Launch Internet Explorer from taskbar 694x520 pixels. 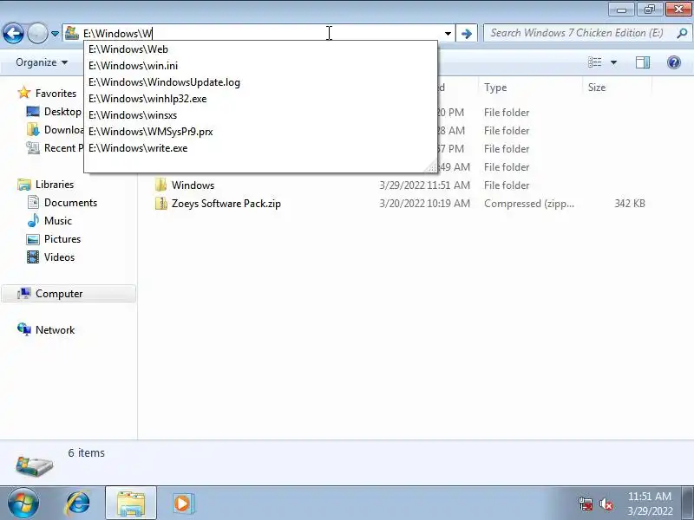(x=78, y=504)
